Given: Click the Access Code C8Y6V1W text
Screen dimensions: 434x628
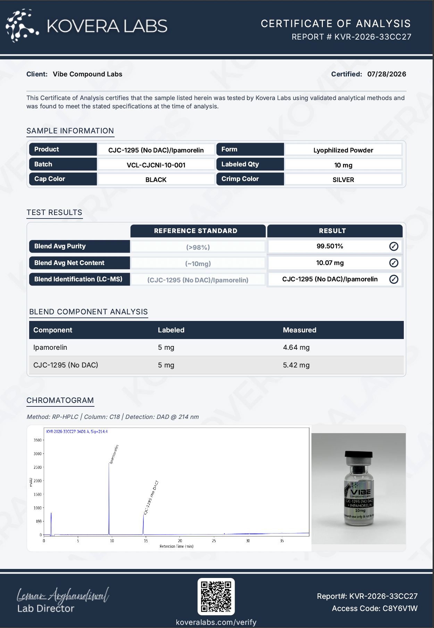Looking at the screenshot, I should point(375,609).
